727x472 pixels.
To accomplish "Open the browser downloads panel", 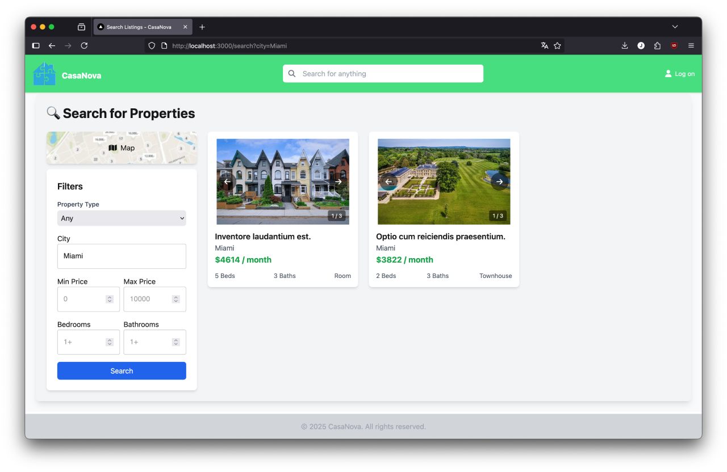I will coord(624,45).
